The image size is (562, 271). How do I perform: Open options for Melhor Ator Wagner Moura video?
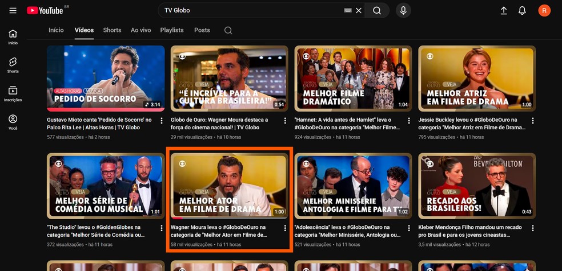[285, 228]
